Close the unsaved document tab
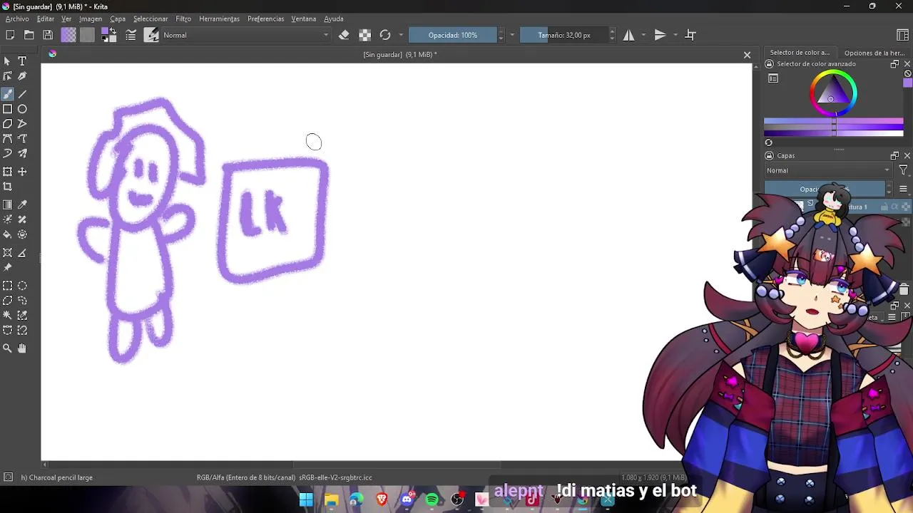Image resolution: width=913 pixels, height=513 pixels. tap(747, 55)
